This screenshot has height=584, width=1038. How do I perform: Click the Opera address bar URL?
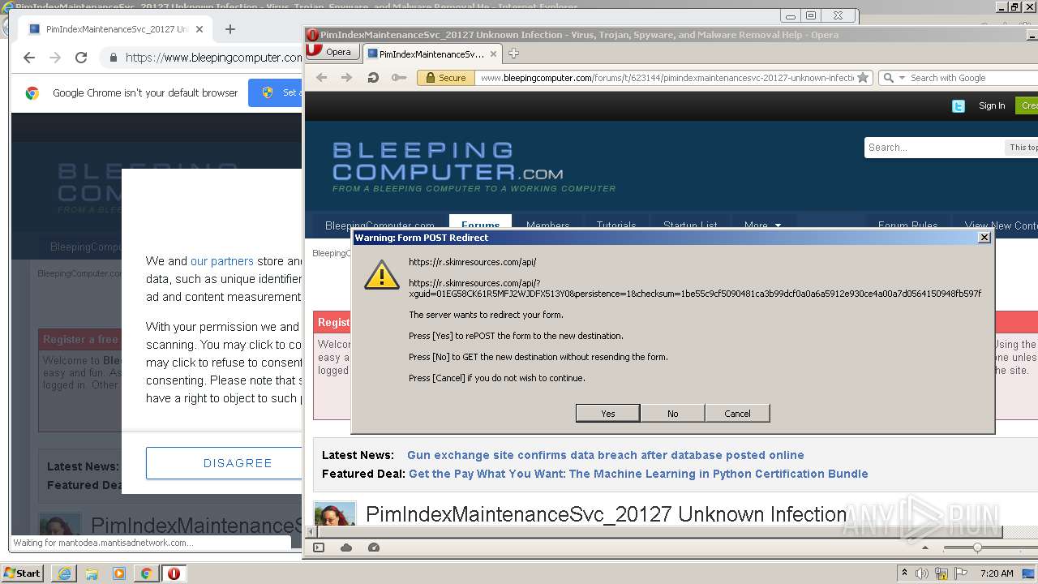point(667,78)
